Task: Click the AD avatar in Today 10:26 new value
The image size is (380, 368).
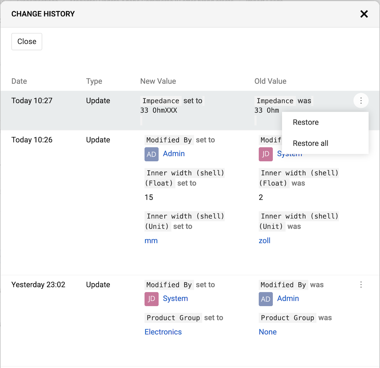Action: [151, 154]
